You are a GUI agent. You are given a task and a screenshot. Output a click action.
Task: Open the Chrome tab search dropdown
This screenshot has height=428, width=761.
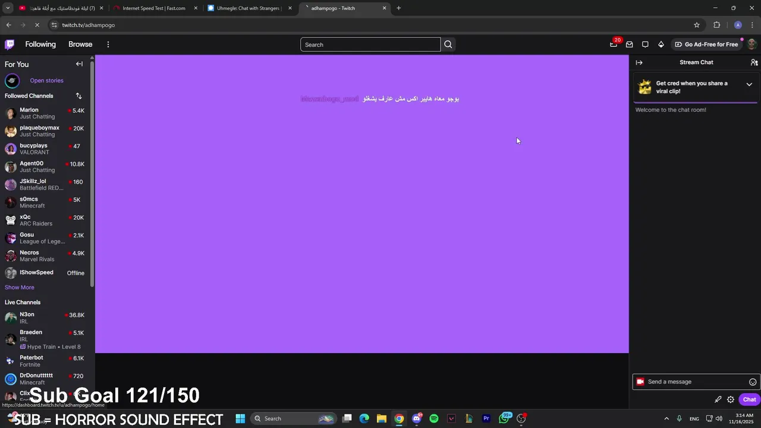click(8, 8)
